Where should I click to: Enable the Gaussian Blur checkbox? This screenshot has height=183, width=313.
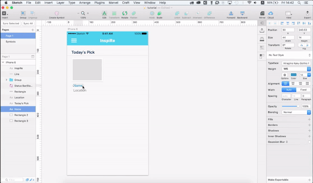(309, 142)
